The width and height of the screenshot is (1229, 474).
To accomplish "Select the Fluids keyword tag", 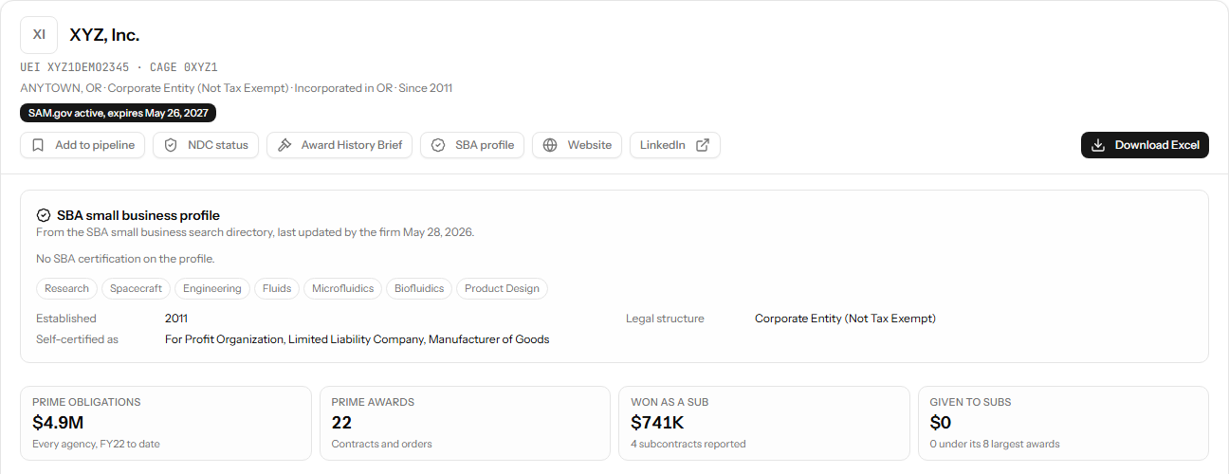I will click(x=277, y=288).
